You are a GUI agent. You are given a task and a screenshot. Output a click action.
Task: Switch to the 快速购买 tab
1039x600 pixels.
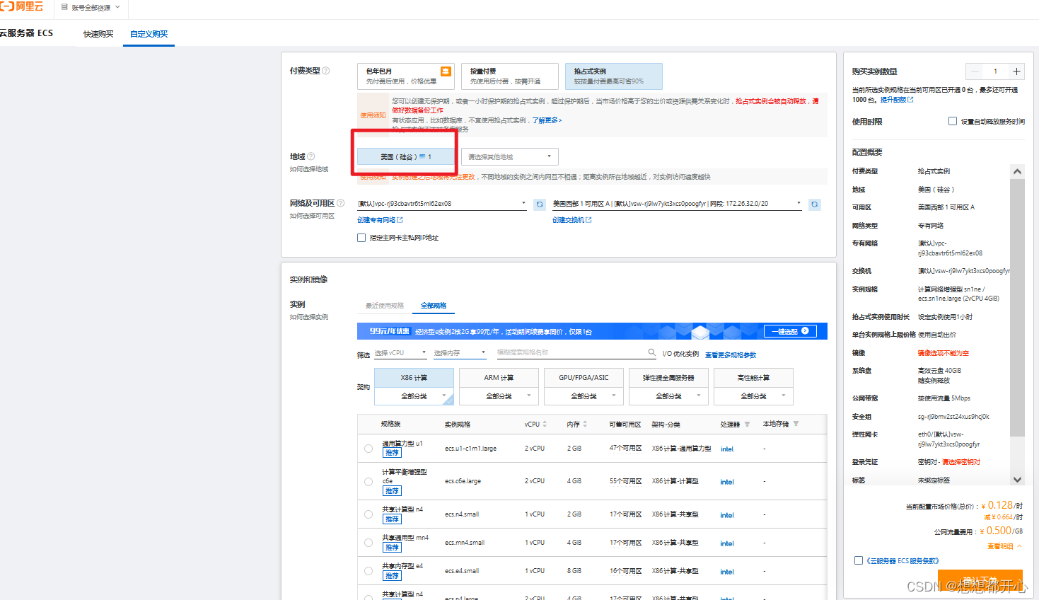tap(98, 34)
